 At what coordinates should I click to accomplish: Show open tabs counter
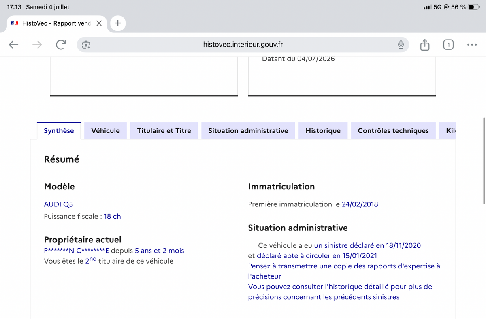click(x=448, y=45)
